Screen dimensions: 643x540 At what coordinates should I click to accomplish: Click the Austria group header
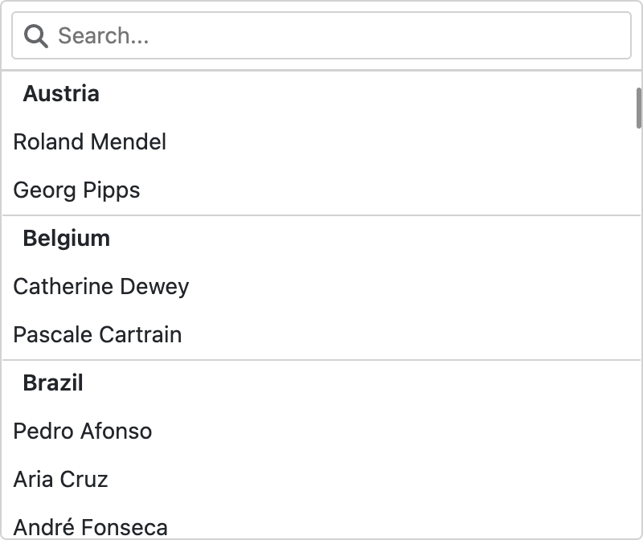[61, 94]
